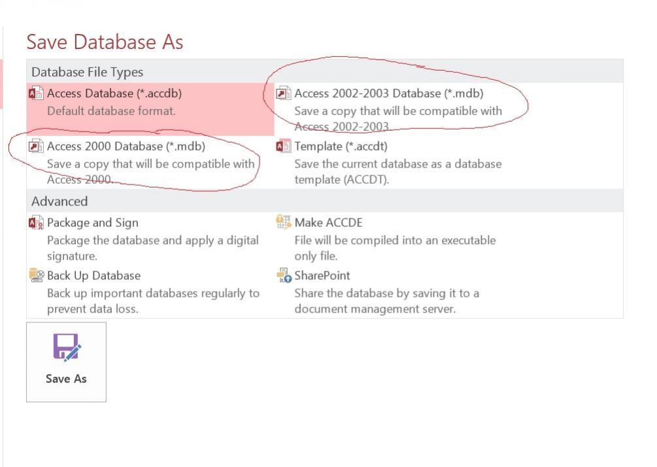Click the Save As button label
This screenshot has height=467, width=657.
click(66, 379)
